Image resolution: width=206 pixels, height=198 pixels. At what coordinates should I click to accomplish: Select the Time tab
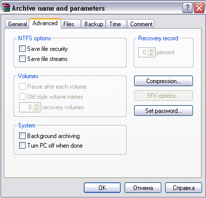click(x=116, y=24)
